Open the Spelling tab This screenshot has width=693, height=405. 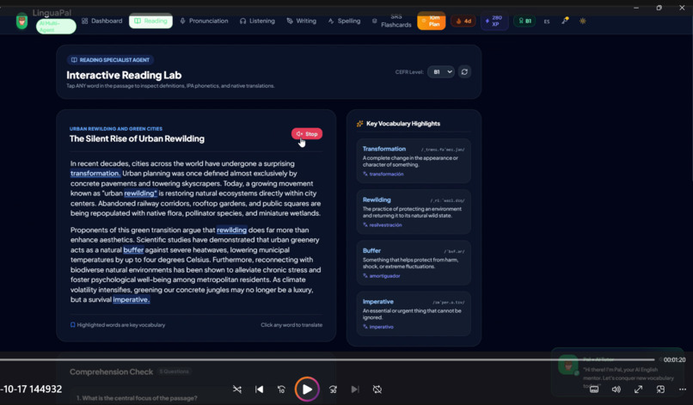coord(344,21)
